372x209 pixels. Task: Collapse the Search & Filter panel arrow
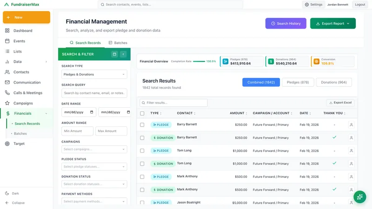123,54
